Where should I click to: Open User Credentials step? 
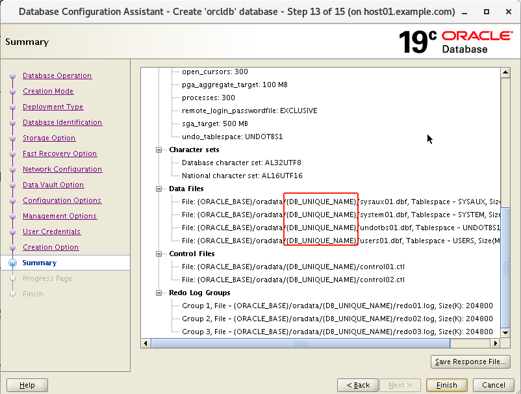pos(51,231)
